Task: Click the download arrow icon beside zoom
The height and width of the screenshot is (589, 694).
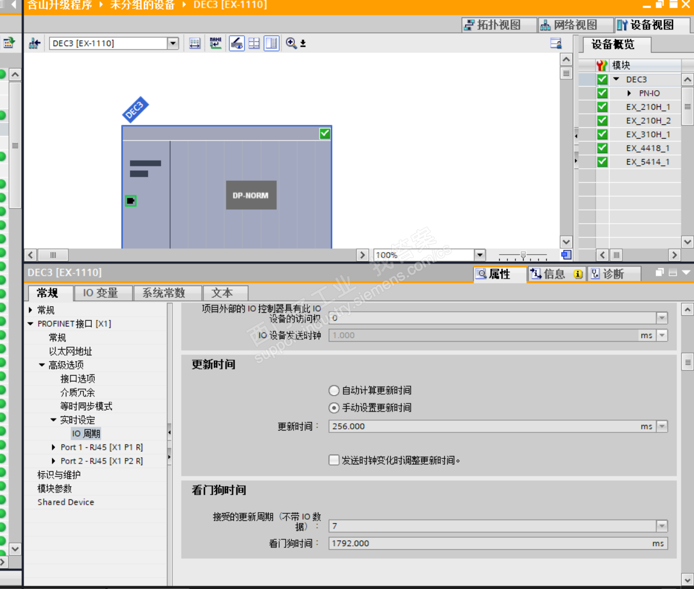Action: (303, 44)
